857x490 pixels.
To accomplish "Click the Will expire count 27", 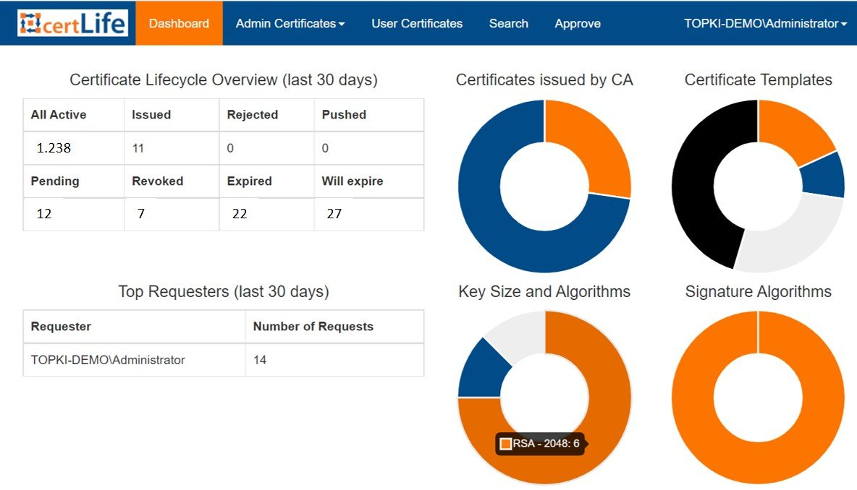I will 334,214.
